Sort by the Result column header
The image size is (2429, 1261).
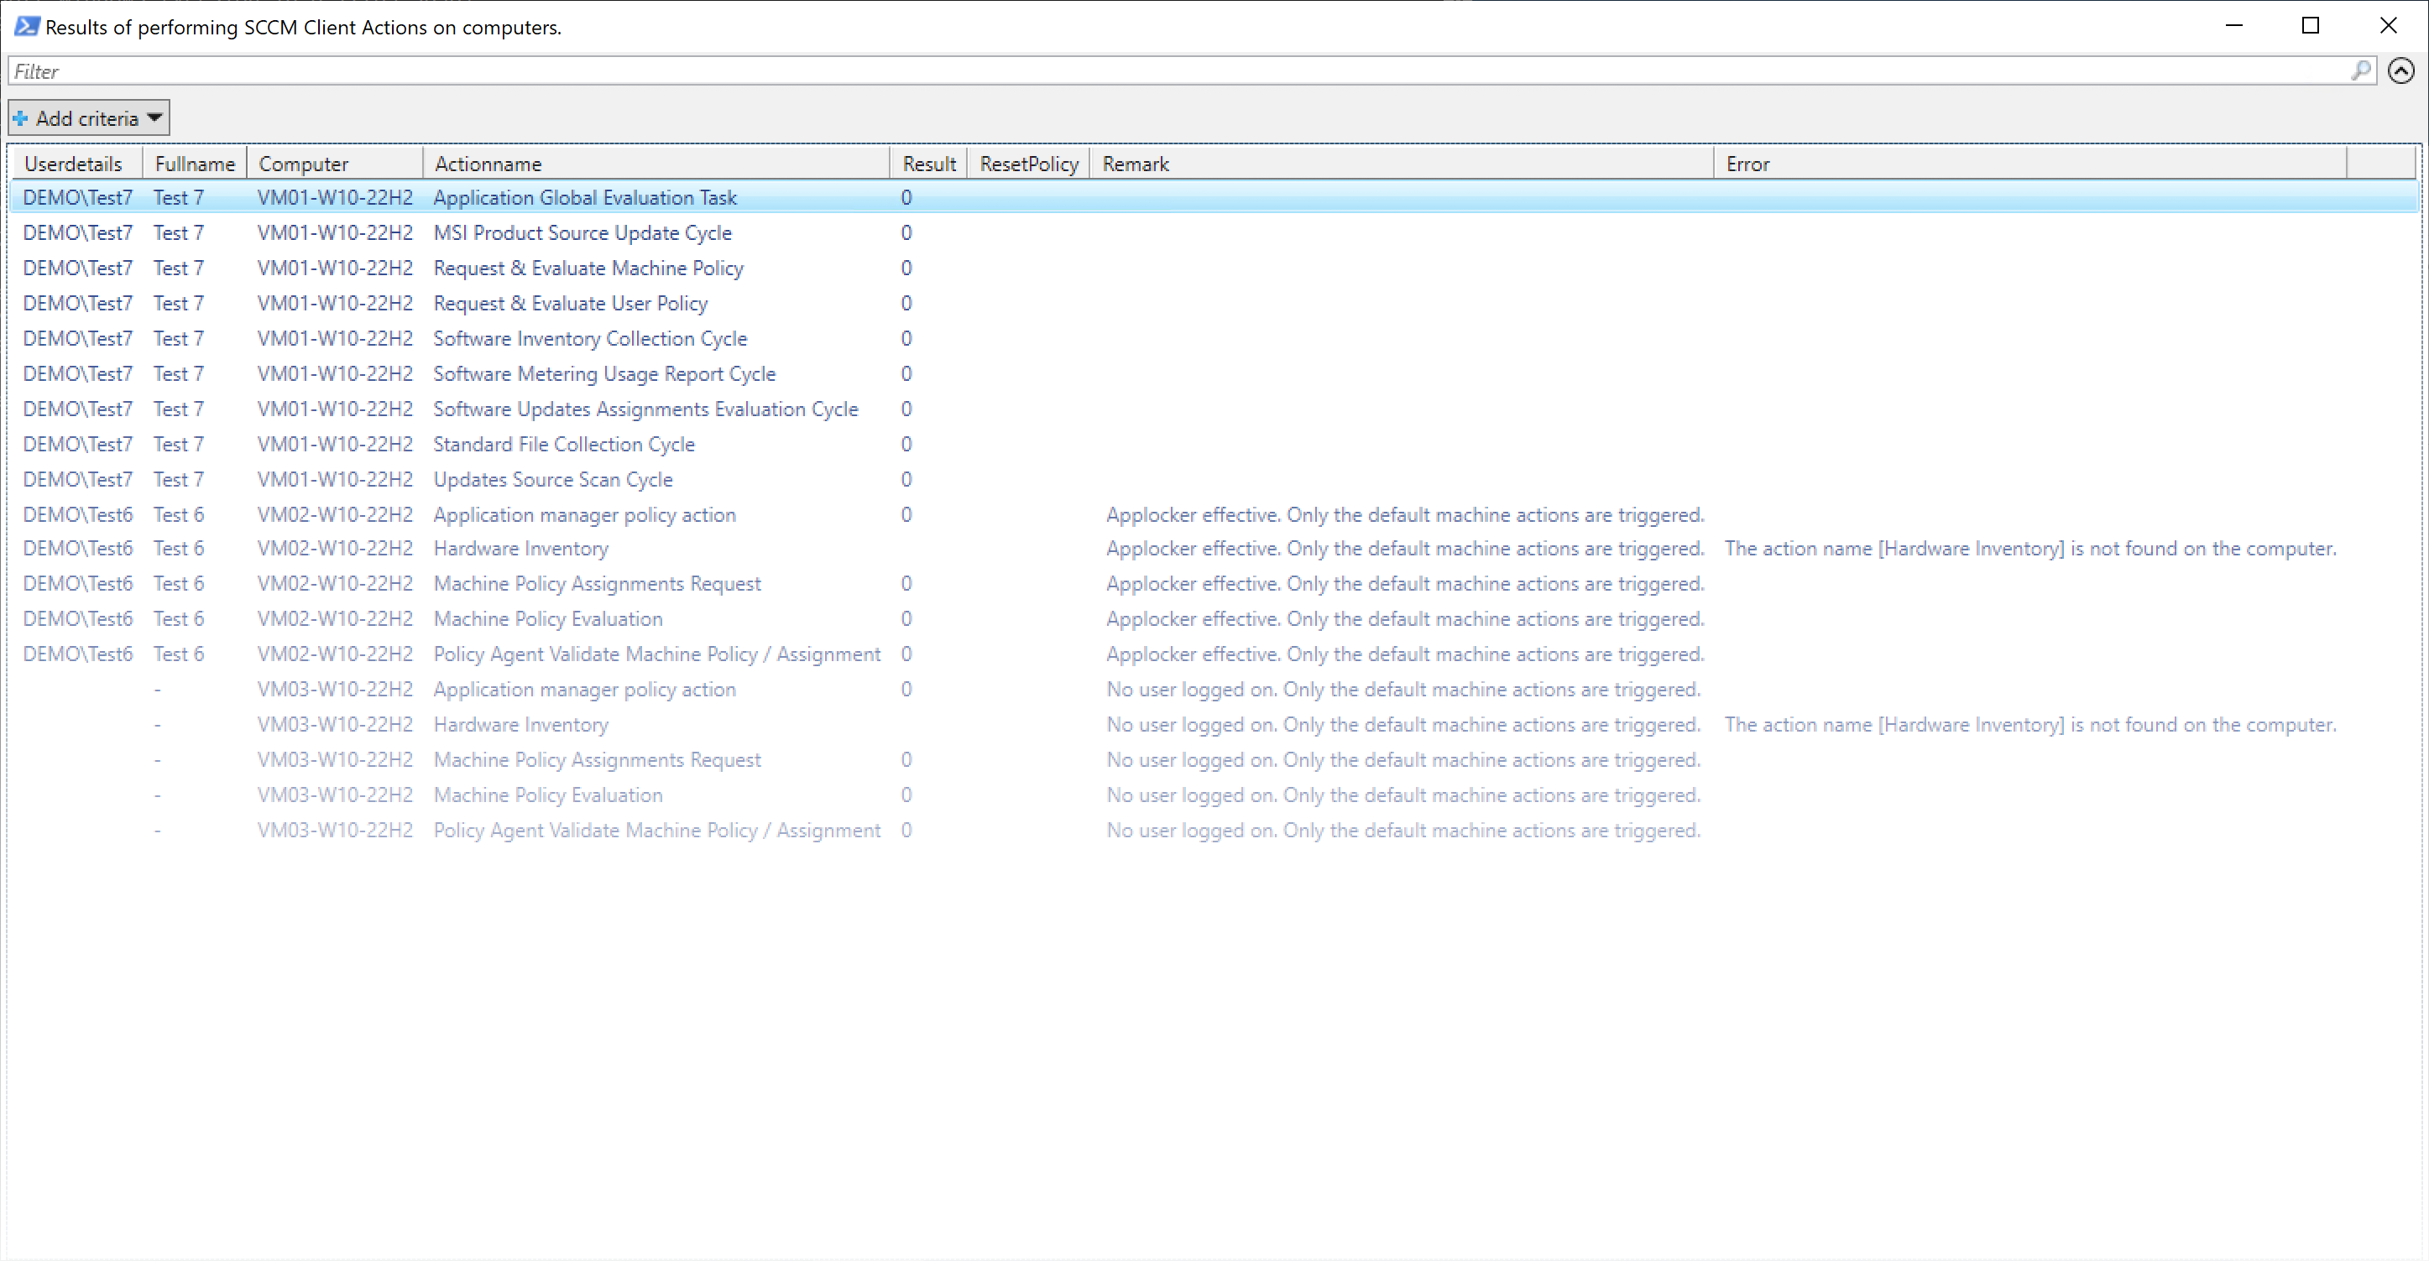[x=929, y=164]
